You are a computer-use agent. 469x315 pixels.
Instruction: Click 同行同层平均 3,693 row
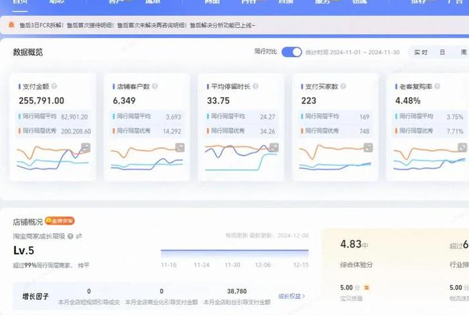(x=147, y=117)
